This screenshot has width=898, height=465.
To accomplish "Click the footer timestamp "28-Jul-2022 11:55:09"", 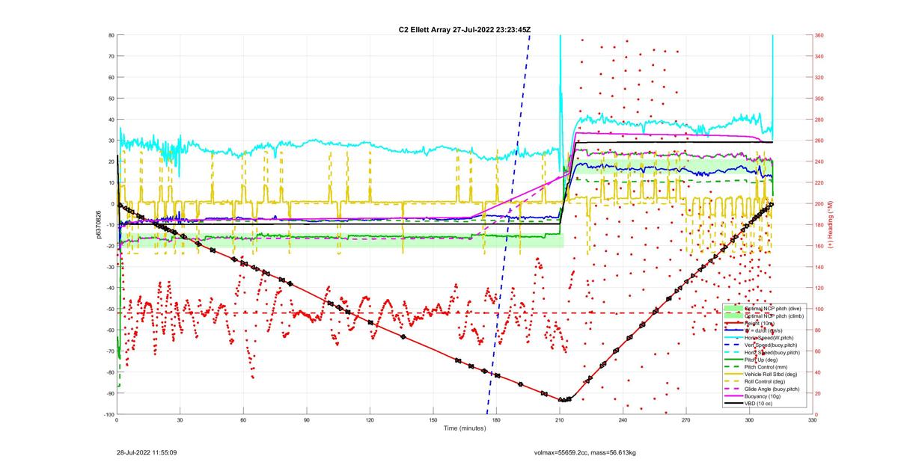I will (147, 452).
